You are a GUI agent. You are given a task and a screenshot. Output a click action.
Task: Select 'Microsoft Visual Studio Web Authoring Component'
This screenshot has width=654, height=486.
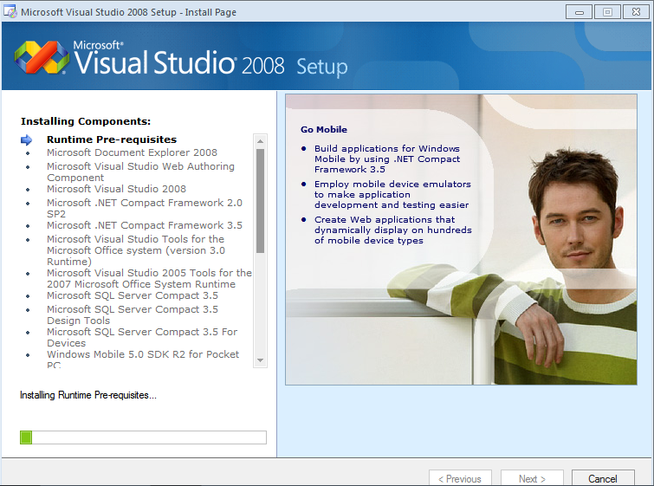pos(140,172)
